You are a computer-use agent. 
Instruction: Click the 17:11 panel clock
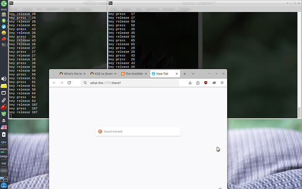click(4, 10)
